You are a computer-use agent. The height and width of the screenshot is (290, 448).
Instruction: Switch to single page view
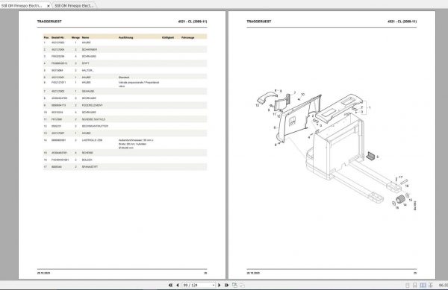point(408,285)
